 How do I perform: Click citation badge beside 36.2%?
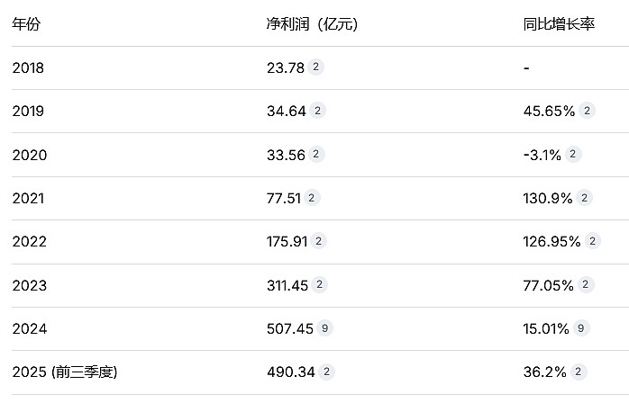(x=578, y=372)
